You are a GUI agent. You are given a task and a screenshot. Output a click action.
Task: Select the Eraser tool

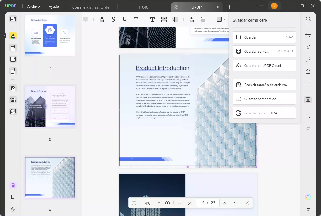point(203,19)
